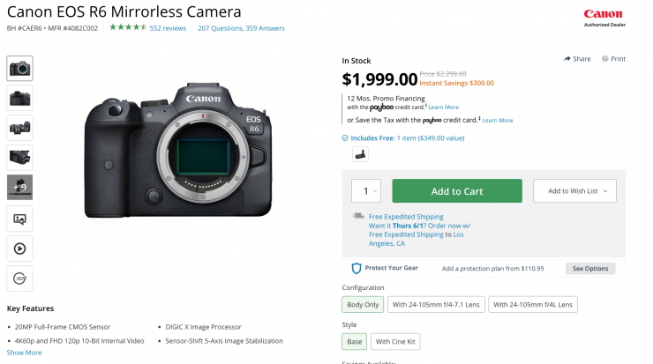Show the +9 more images thumbnail
653x364 pixels.
[x=19, y=188]
